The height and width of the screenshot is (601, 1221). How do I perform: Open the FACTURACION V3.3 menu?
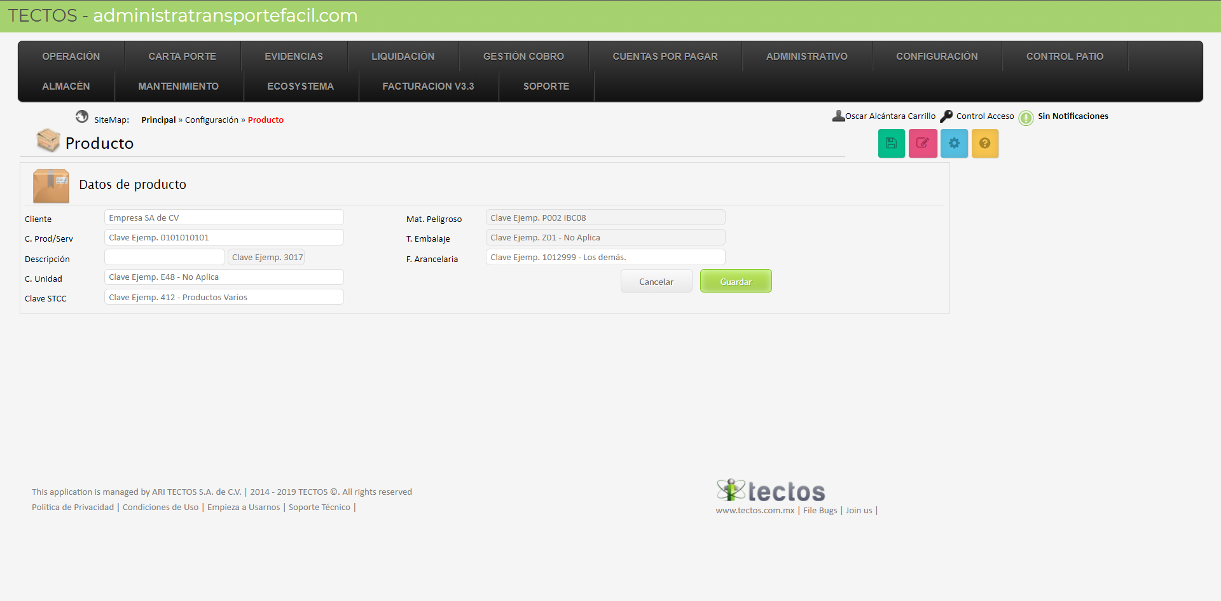tap(428, 86)
